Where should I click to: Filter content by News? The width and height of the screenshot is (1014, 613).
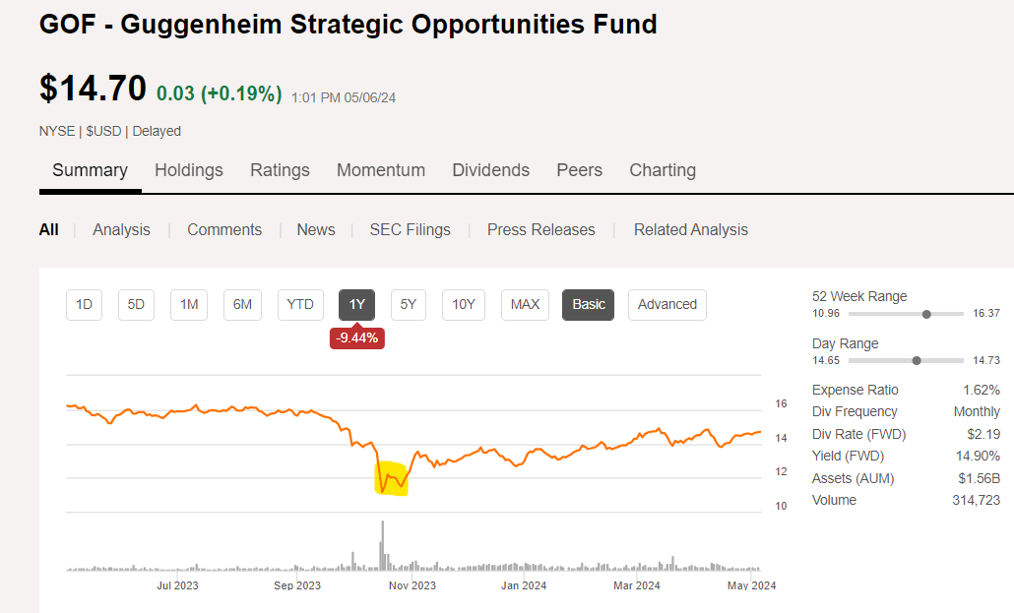315,229
